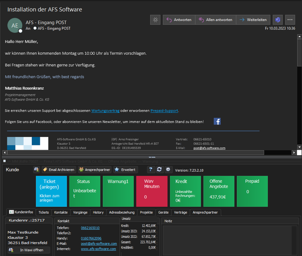Open the settings gear icon

point(168,169)
